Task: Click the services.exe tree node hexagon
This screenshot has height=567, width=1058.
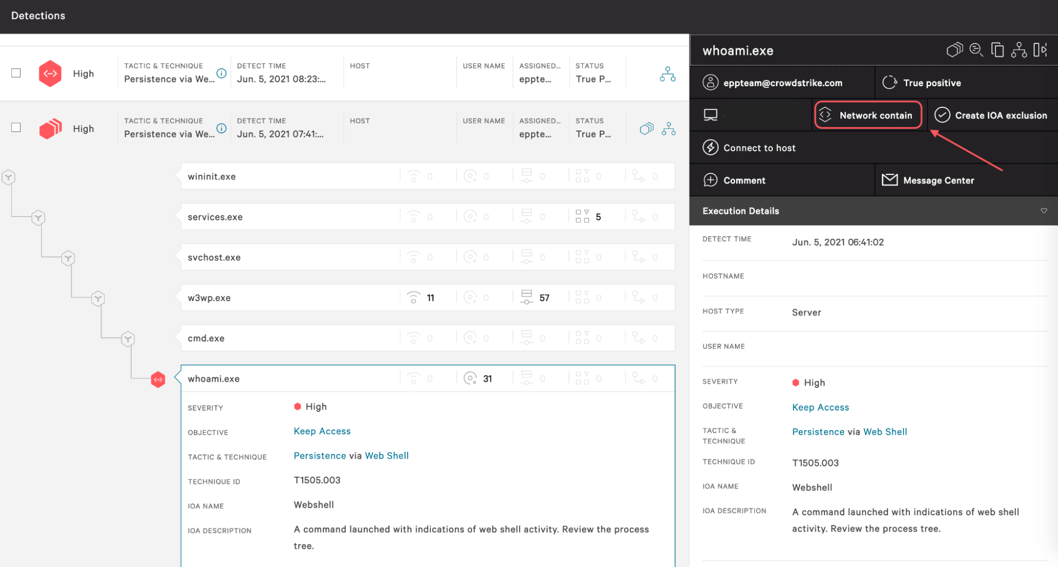Action: 38,218
